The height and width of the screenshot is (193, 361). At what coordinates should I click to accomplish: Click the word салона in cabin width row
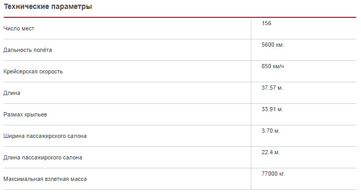77,136
